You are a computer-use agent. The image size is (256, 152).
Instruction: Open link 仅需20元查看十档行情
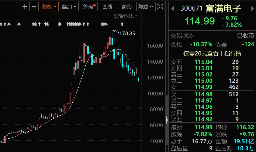pyautogui.click(x=212, y=53)
